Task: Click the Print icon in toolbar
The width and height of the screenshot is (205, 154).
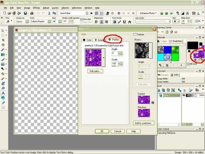Action: (32, 13)
